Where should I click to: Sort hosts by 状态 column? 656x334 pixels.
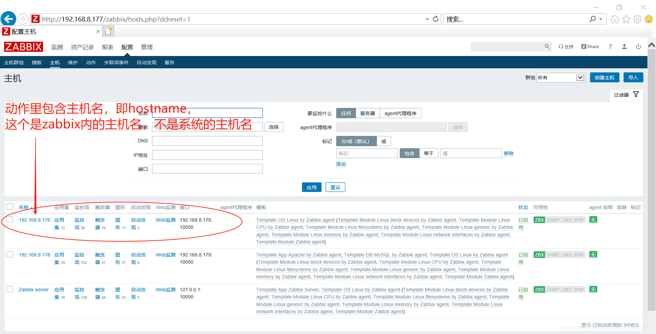(523, 207)
